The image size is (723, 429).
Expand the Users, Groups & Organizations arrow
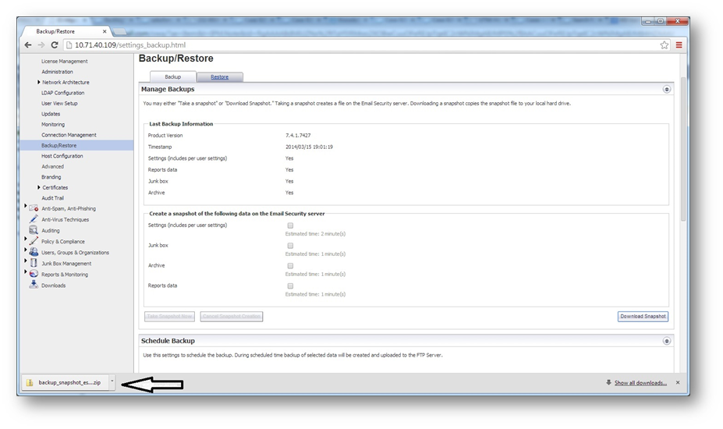(26, 250)
